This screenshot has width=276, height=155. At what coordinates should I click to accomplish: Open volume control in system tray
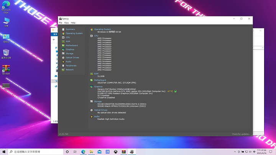250,152
